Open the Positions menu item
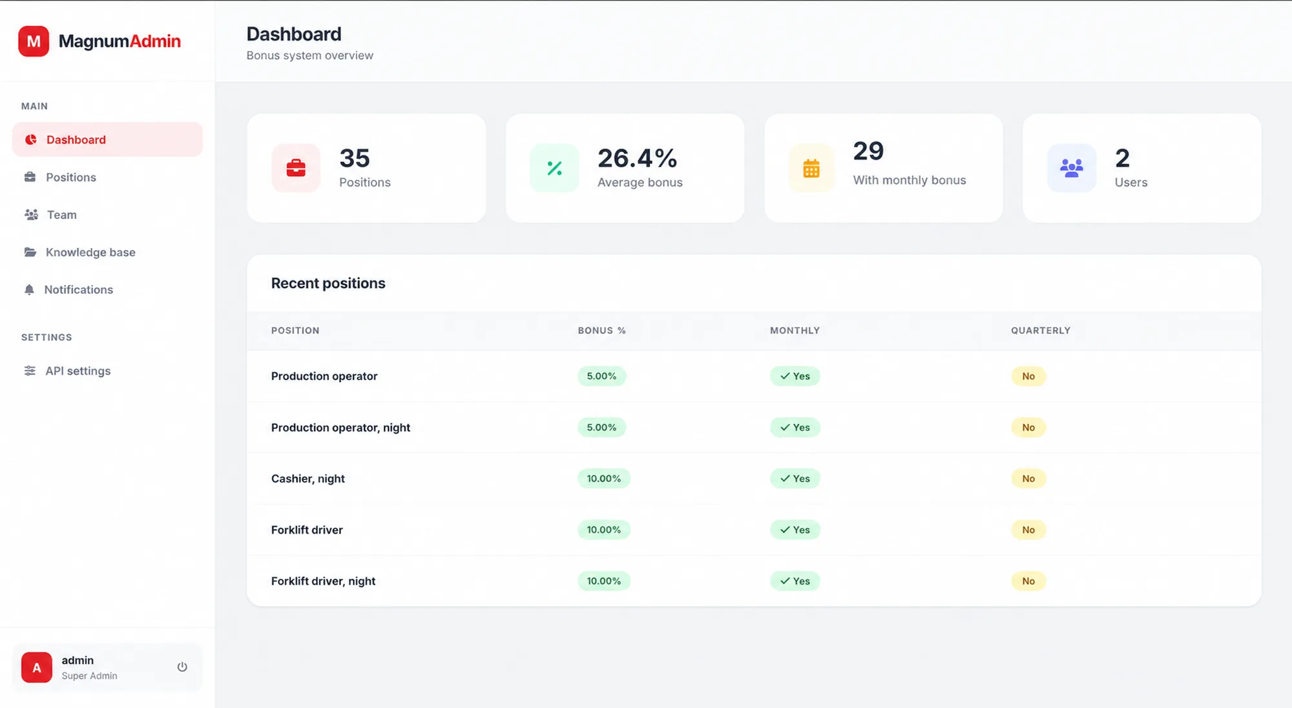The height and width of the screenshot is (708, 1292). click(x=107, y=177)
